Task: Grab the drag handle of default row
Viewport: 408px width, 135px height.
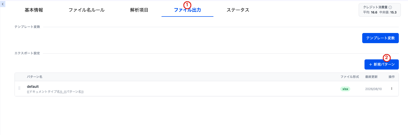Action: 19,88
